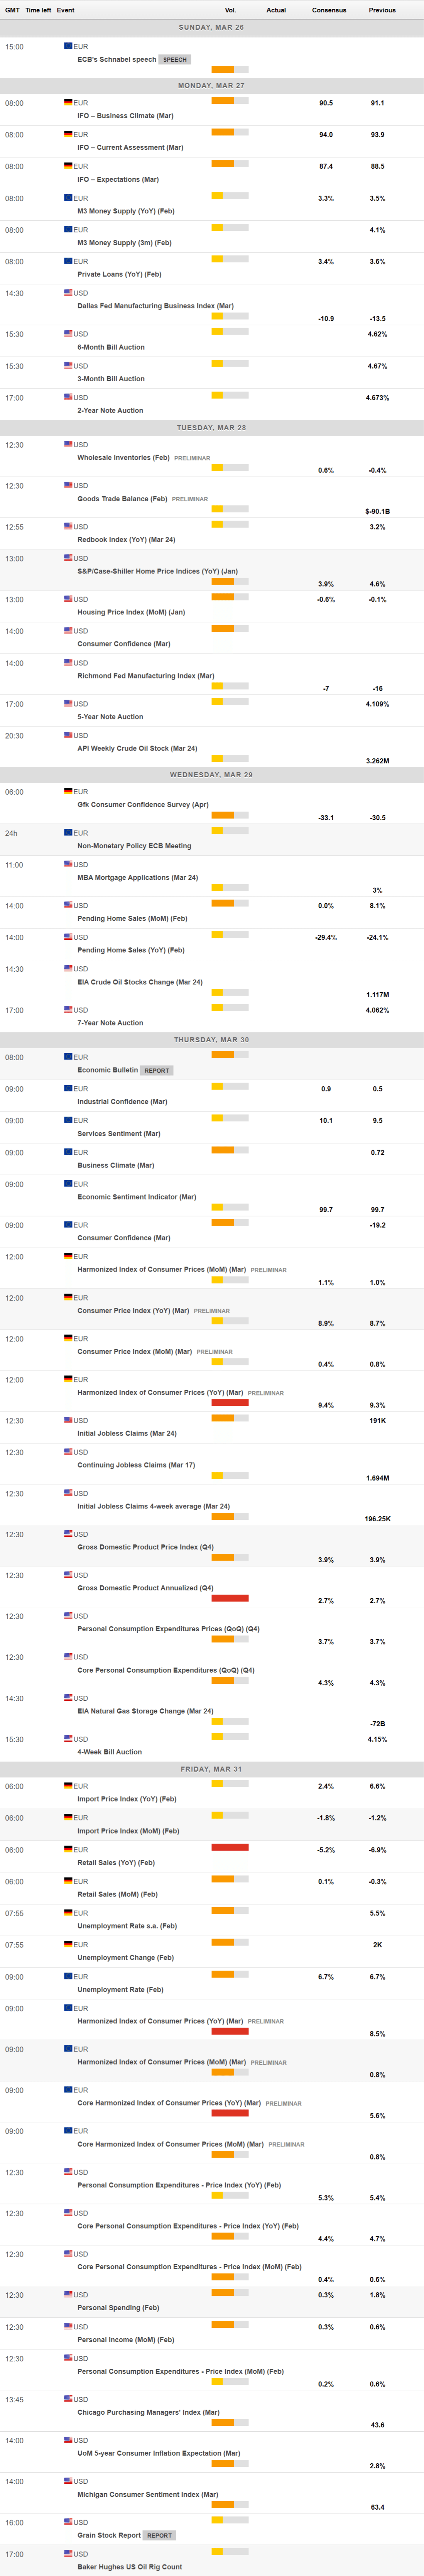The height and width of the screenshot is (2576, 424).
Task: Click US flag for Dallas Fed Manufacturing Business Index
Action: pyautogui.click(x=68, y=293)
